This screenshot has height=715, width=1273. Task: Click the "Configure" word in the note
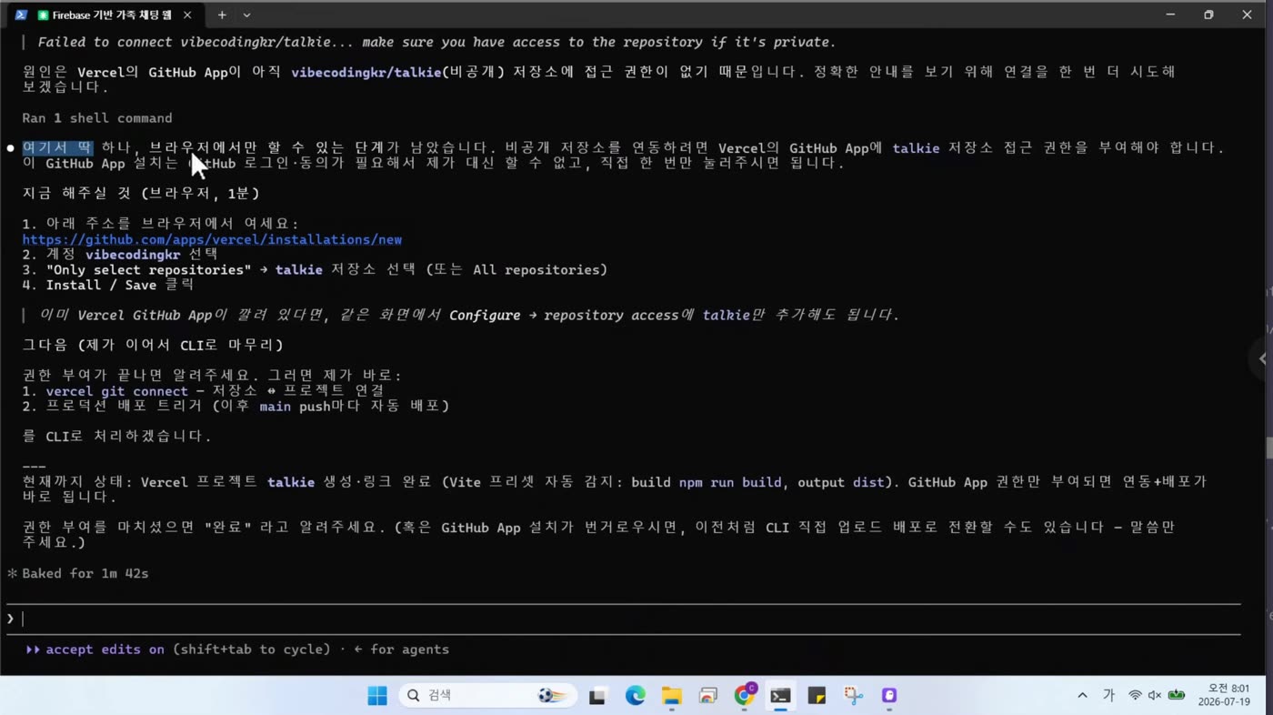coord(485,316)
